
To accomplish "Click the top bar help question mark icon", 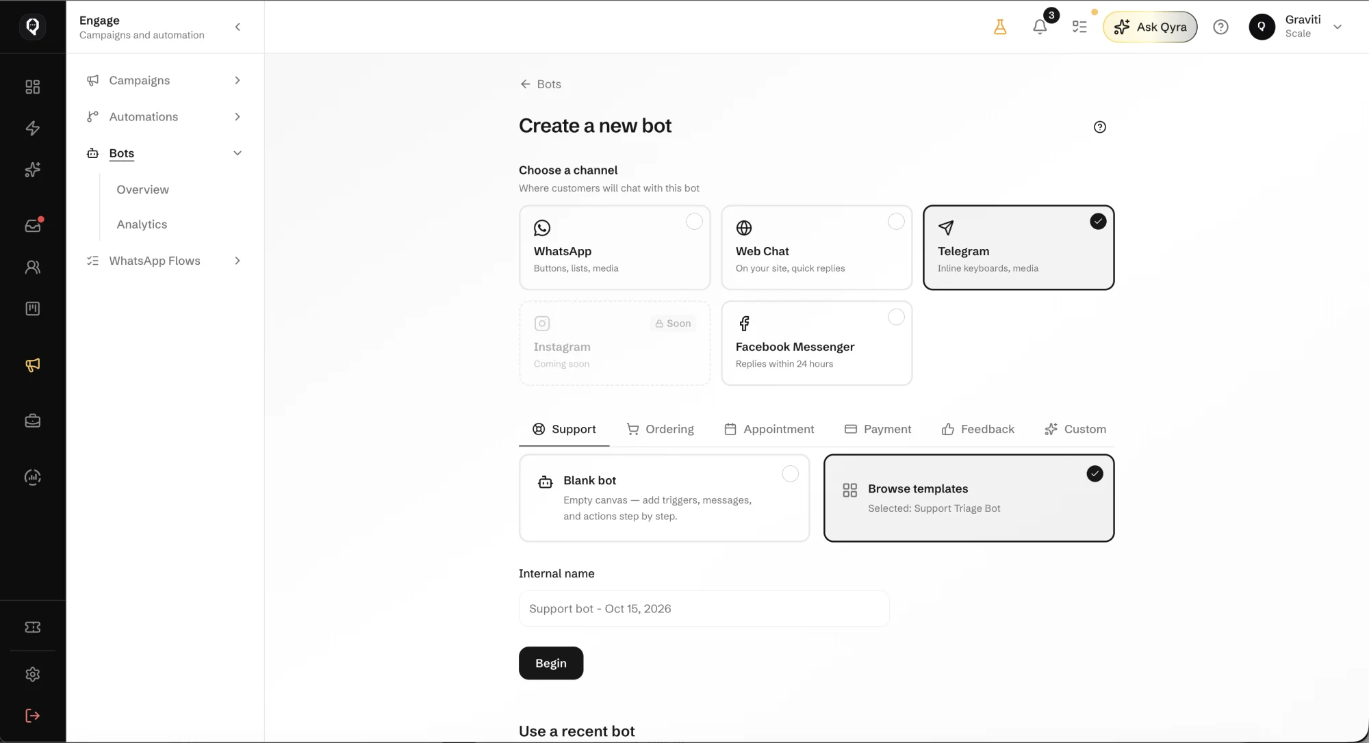I will pos(1220,27).
